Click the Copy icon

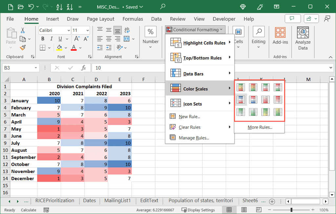[x=23, y=39]
